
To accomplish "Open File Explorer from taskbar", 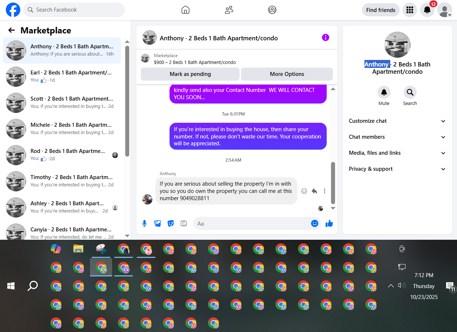I will [x=78, y=249].
